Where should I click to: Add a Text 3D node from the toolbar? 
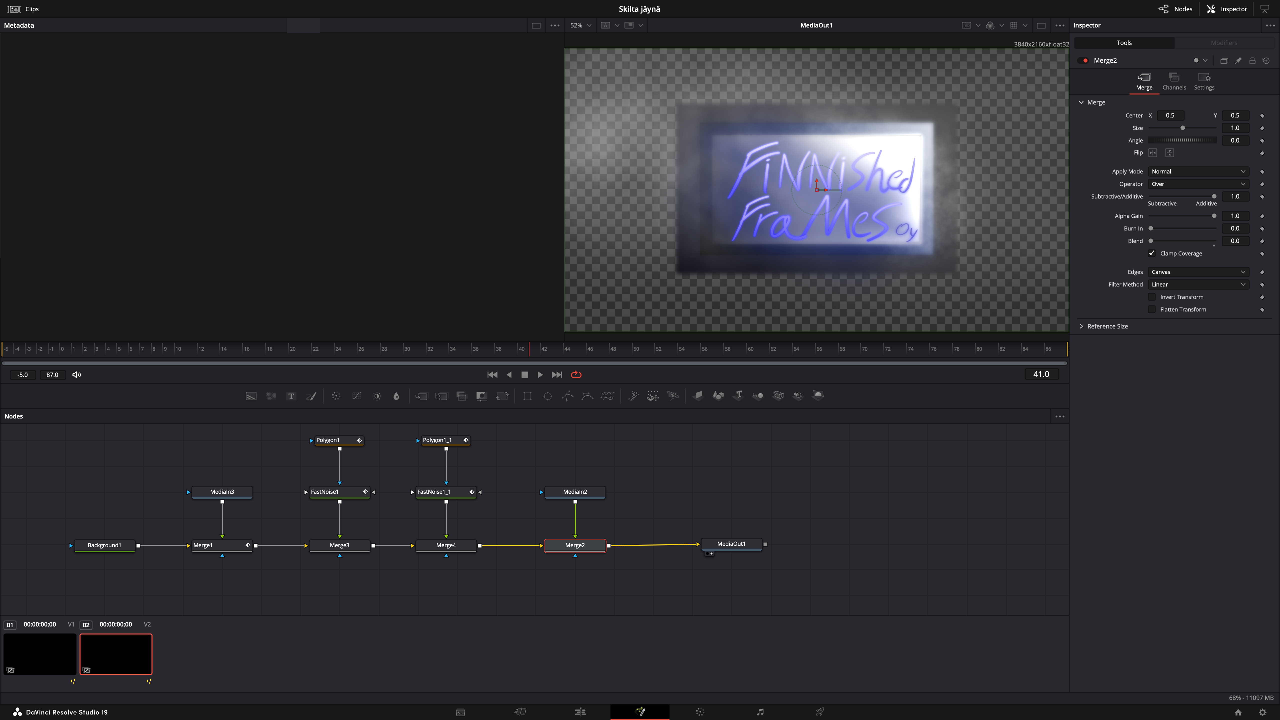tap(738, 396)
